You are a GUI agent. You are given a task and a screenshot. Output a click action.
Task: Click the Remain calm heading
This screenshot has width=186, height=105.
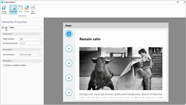90,39
